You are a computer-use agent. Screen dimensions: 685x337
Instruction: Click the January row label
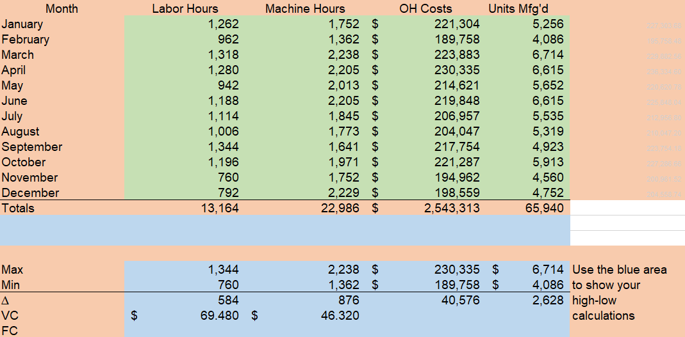22,24
